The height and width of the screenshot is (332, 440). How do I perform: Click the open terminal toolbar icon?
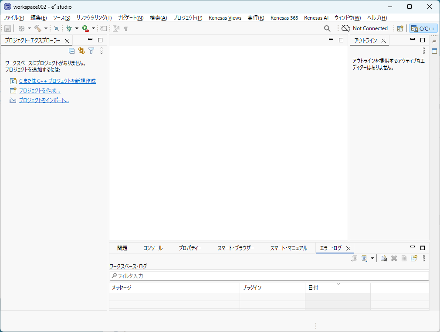tap(104, 28)
